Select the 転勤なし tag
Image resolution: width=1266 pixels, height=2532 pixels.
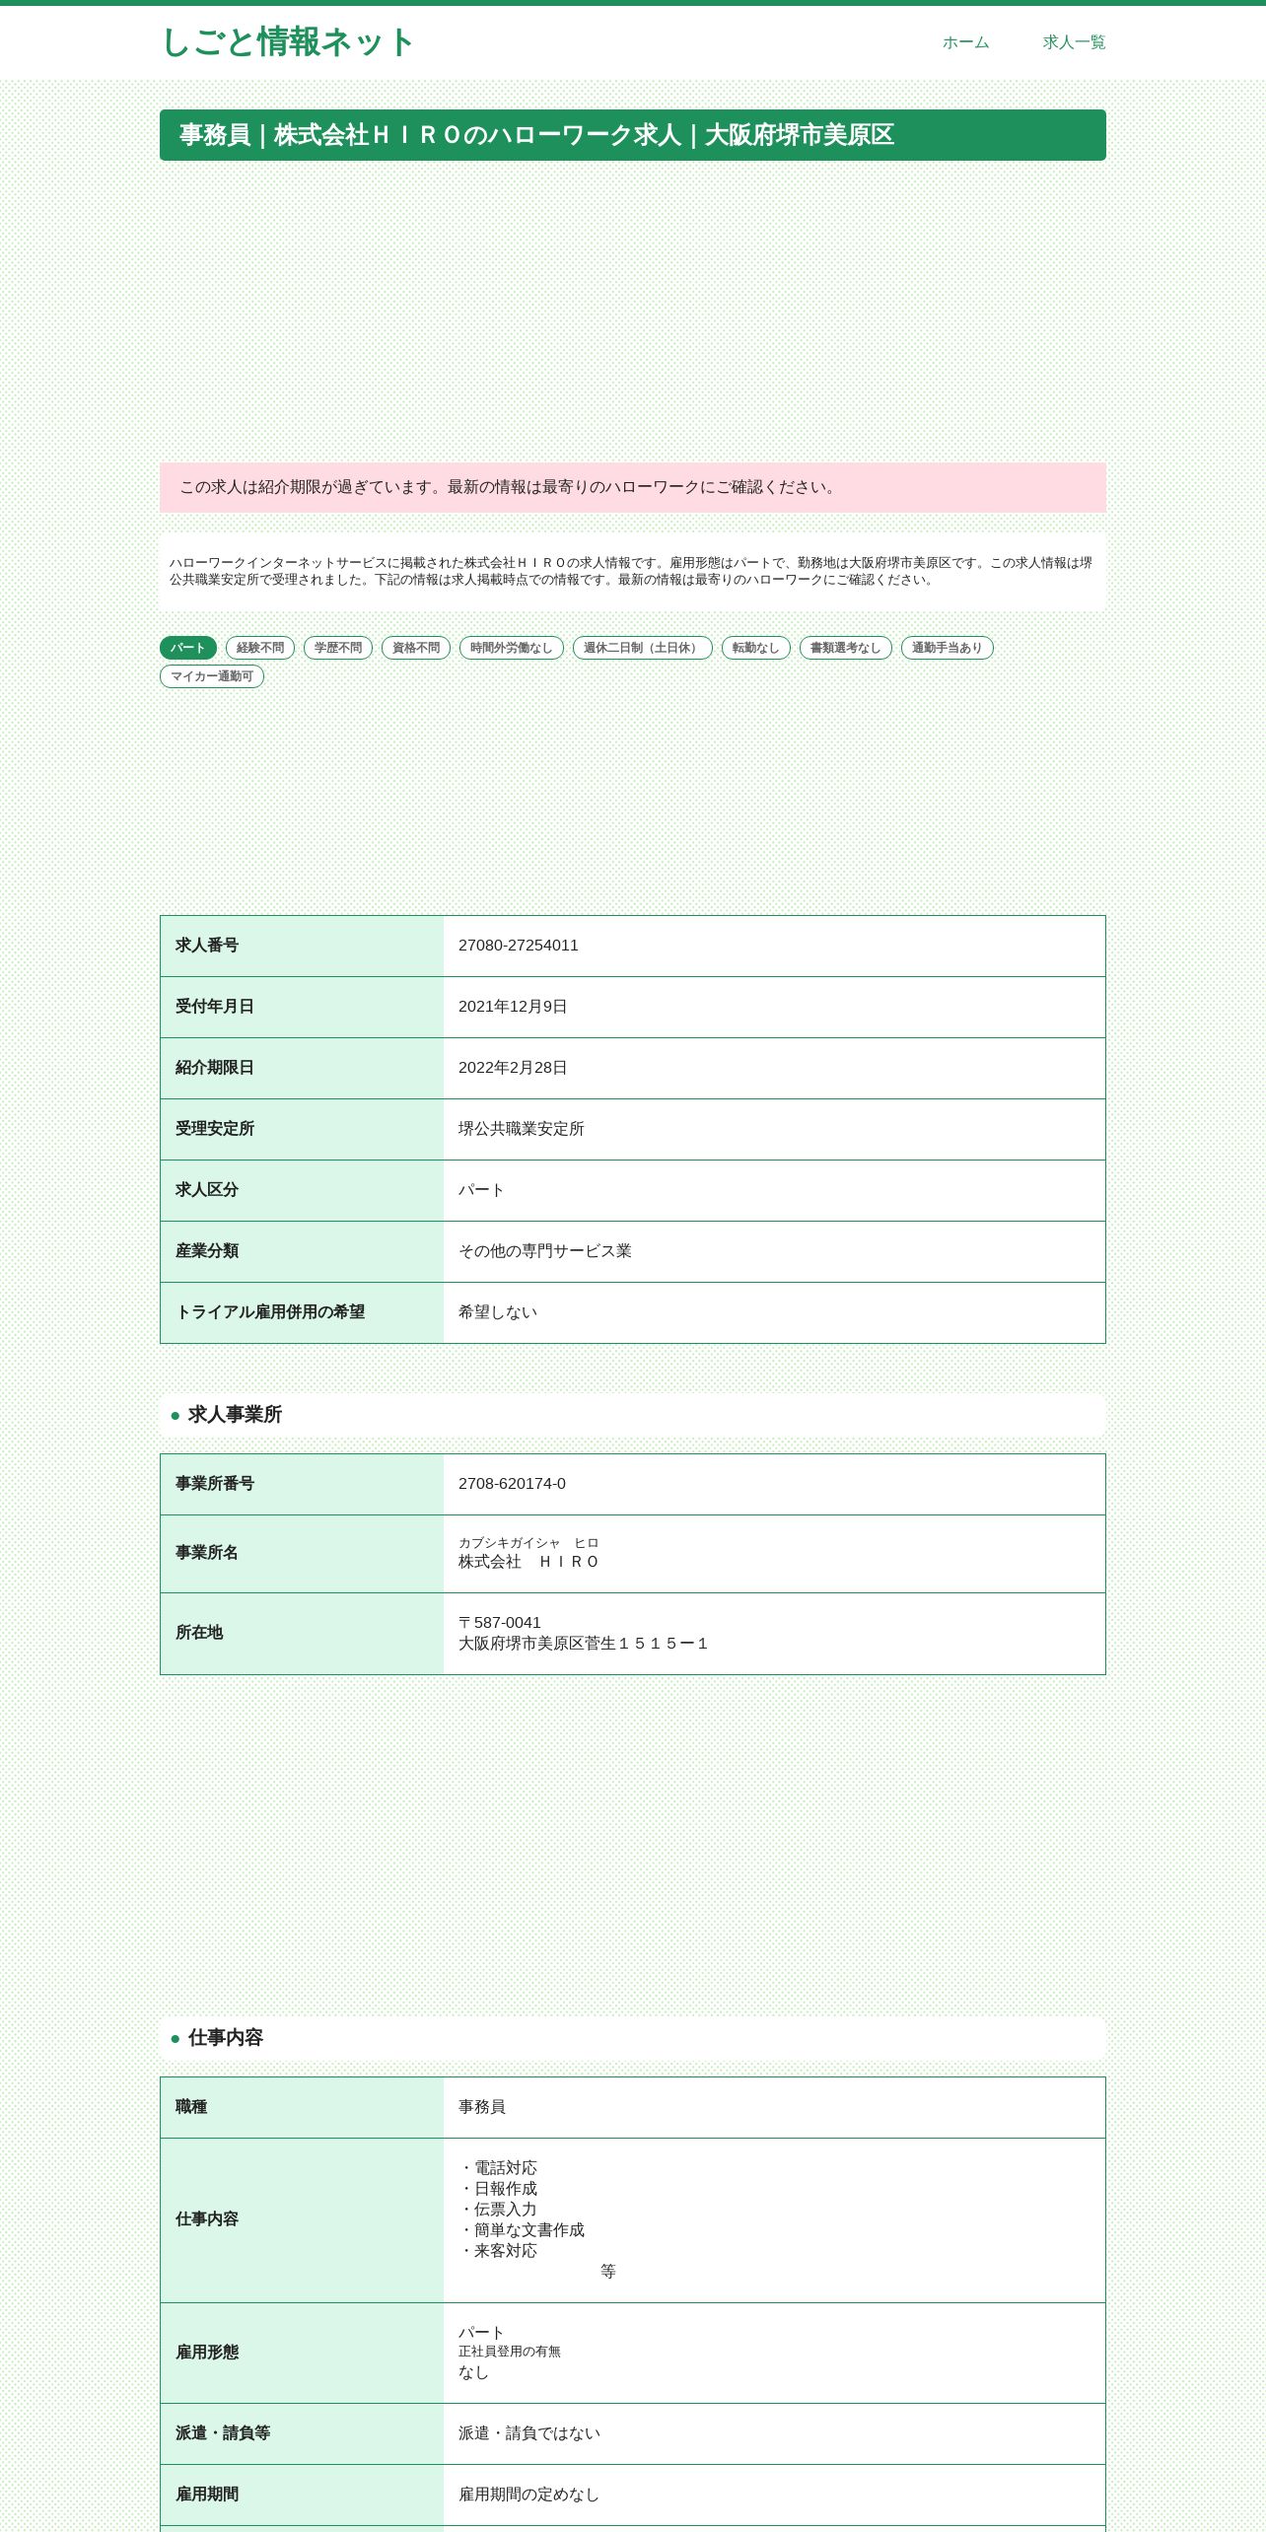tap(756, 648)
